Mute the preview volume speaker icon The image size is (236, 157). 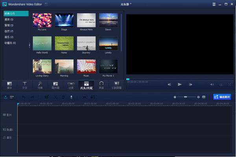click(212, 84)
